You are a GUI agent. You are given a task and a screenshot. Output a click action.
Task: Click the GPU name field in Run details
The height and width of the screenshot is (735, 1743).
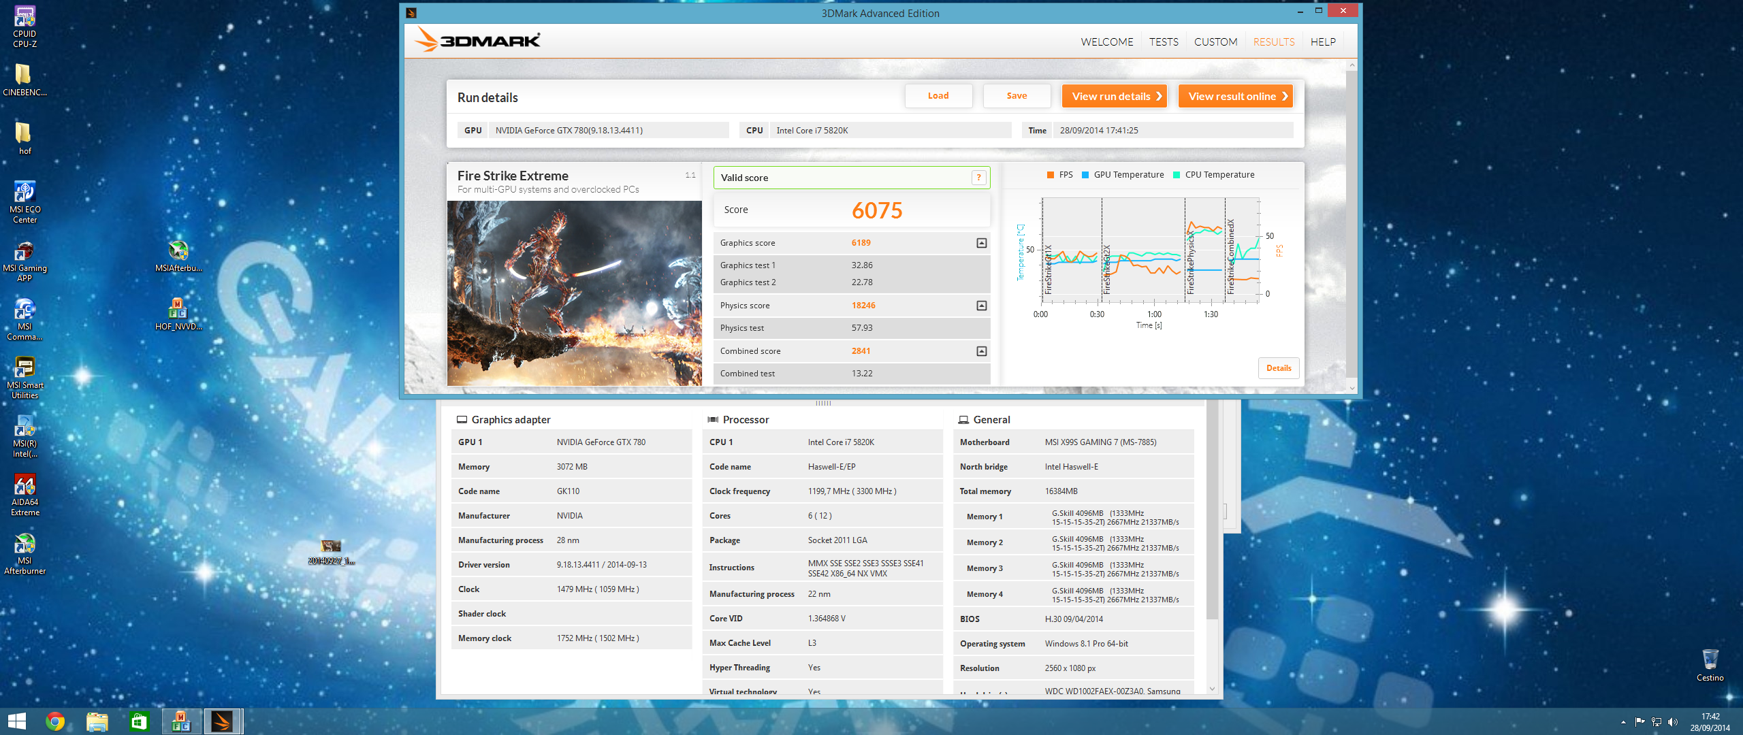(608, 130)
